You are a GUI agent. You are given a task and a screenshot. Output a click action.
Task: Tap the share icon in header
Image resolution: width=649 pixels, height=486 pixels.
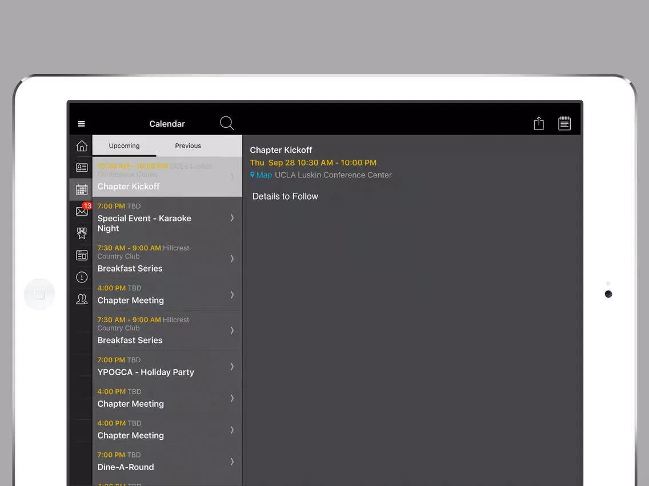point(539,123)
